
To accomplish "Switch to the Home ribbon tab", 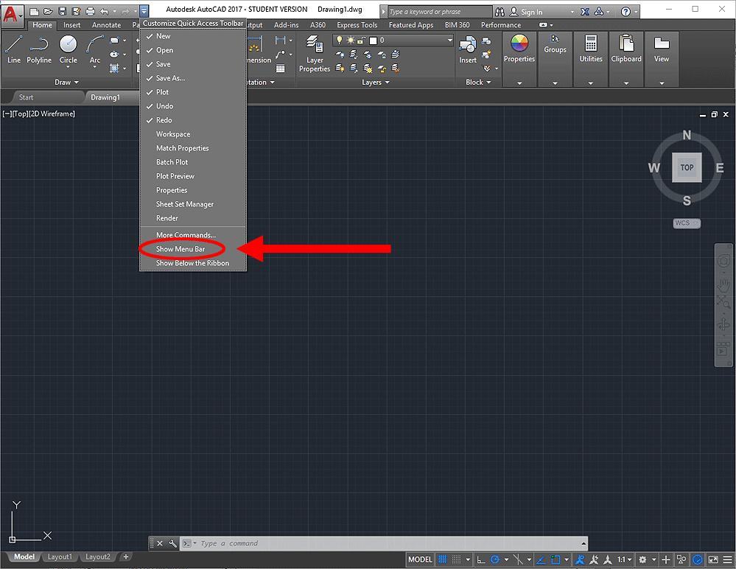I will point(42,25).
